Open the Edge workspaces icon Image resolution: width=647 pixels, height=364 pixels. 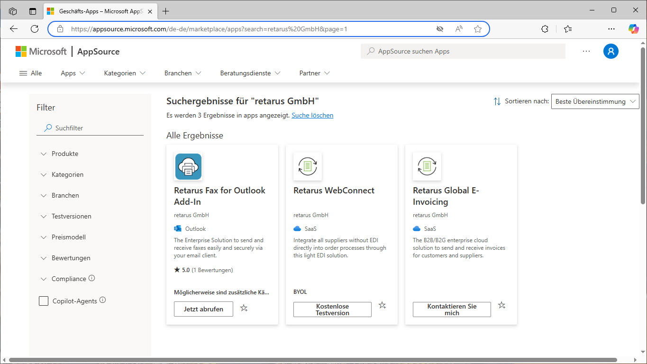13,11
